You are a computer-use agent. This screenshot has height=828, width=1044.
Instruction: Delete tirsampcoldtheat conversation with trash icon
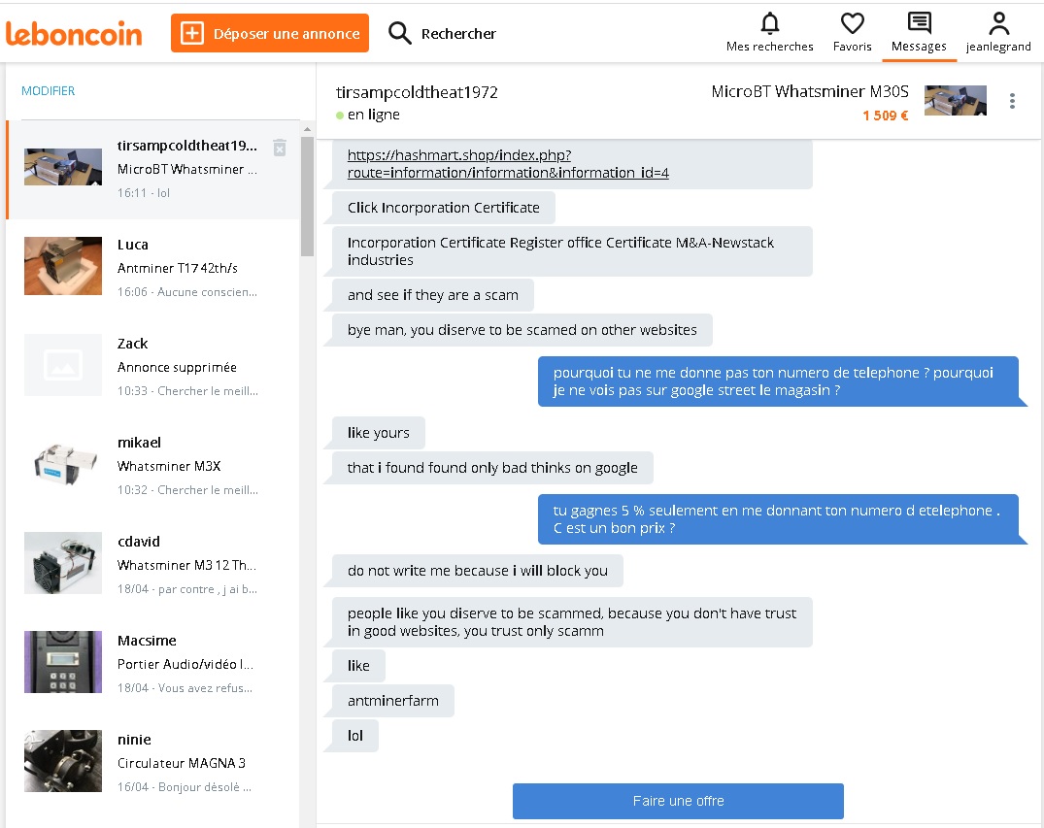pos(280,148)
